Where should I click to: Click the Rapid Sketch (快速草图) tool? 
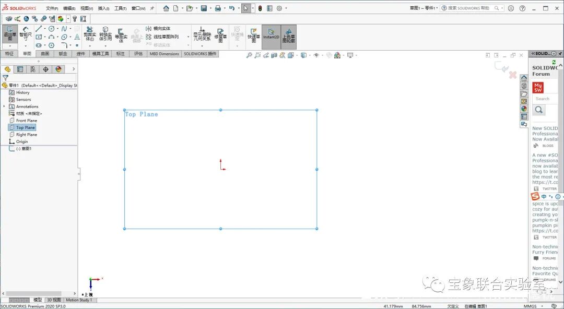click(254, 35)
